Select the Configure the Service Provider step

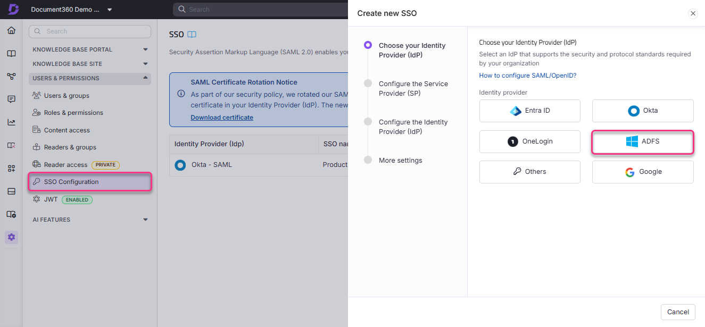[x=413, y=88]
